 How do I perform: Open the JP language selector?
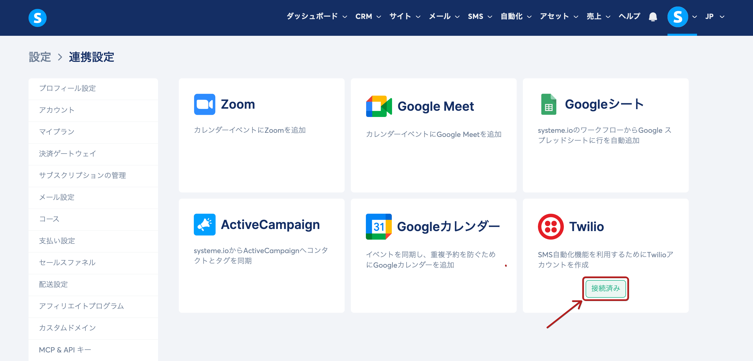(x=715, y=16)
